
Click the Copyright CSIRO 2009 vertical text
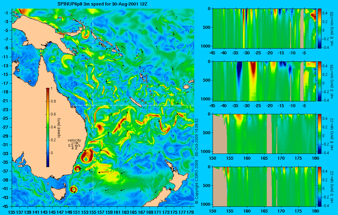click(196, 182)
